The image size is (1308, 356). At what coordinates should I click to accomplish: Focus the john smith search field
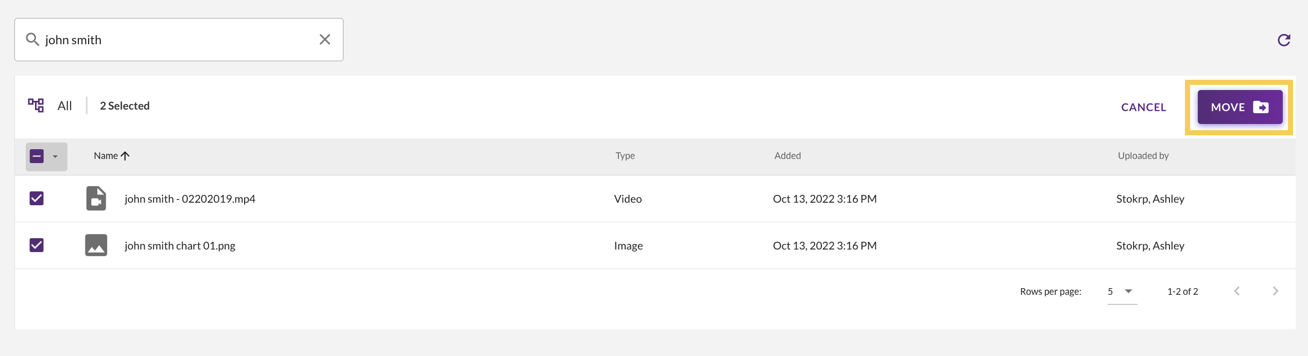(179, 40)
